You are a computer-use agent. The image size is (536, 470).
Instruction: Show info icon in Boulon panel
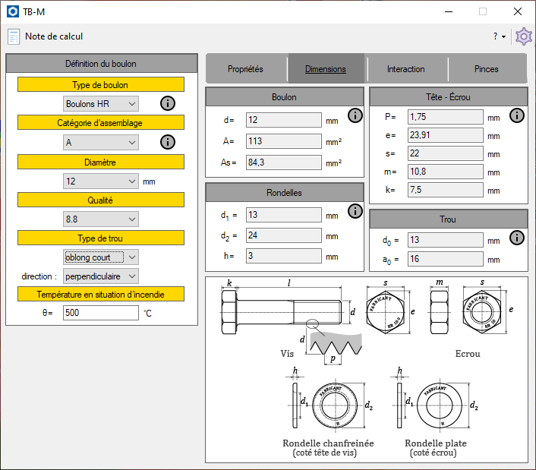click(355, 115)
